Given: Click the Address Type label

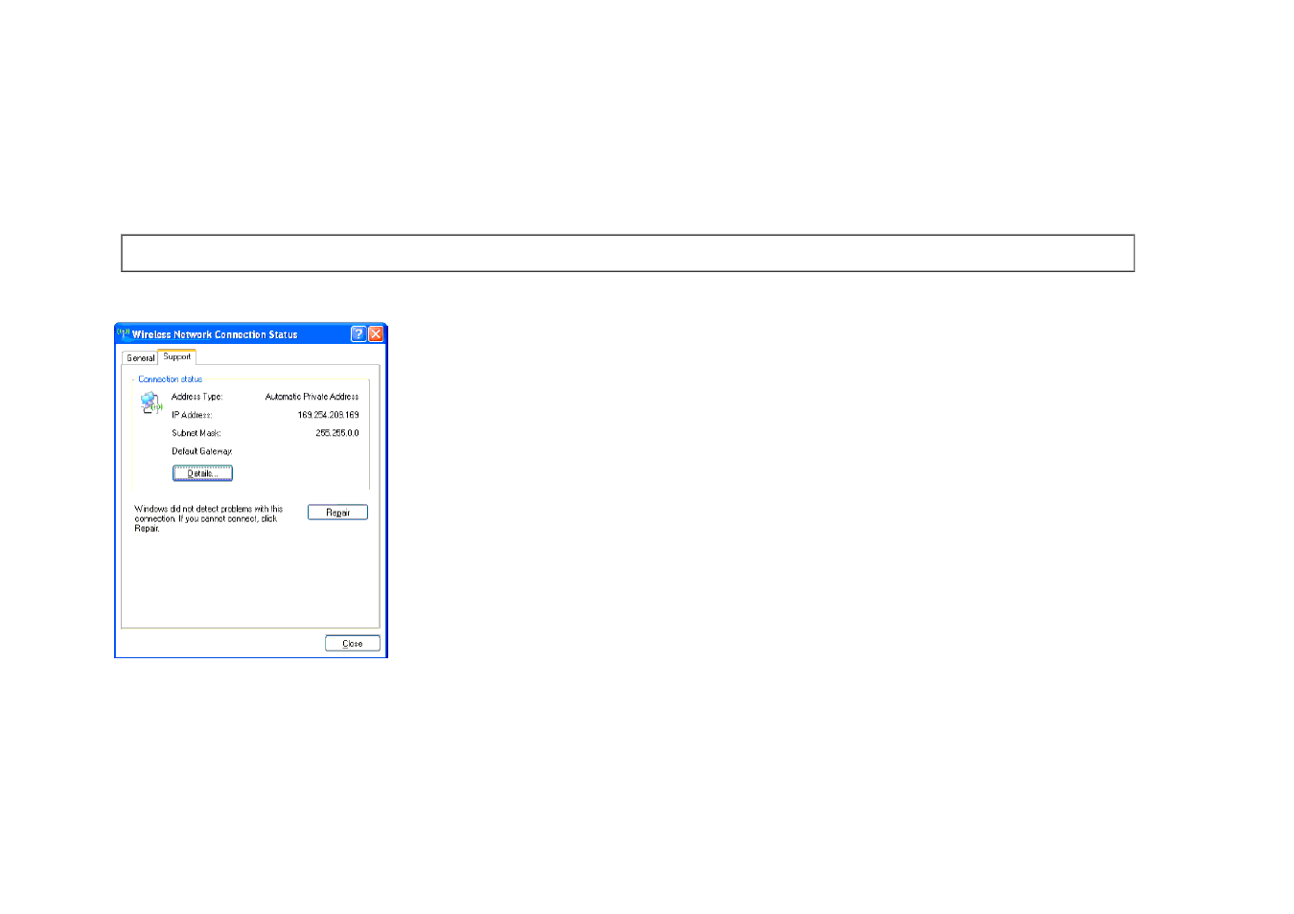Looking at the screenshot, I should coord(197,397).
